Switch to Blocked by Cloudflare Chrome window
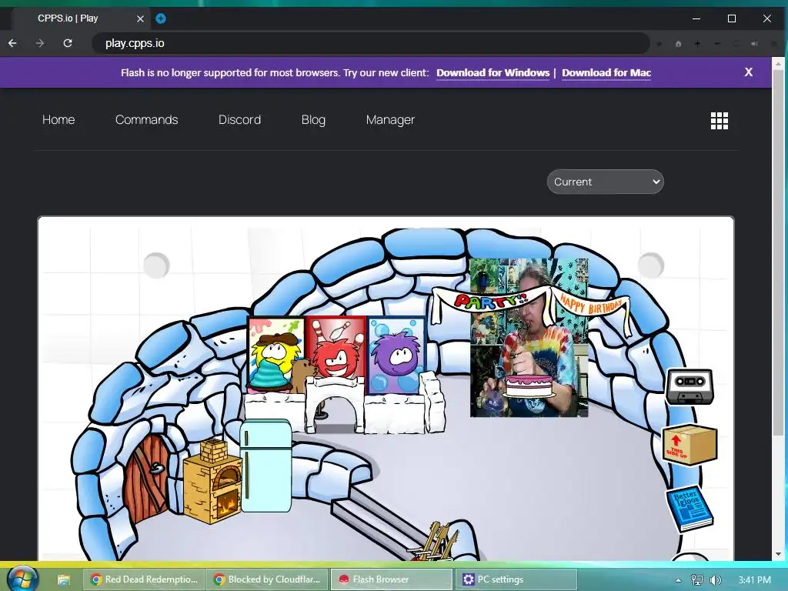Viewport: 788px width, 591px height. click(267, 579)
